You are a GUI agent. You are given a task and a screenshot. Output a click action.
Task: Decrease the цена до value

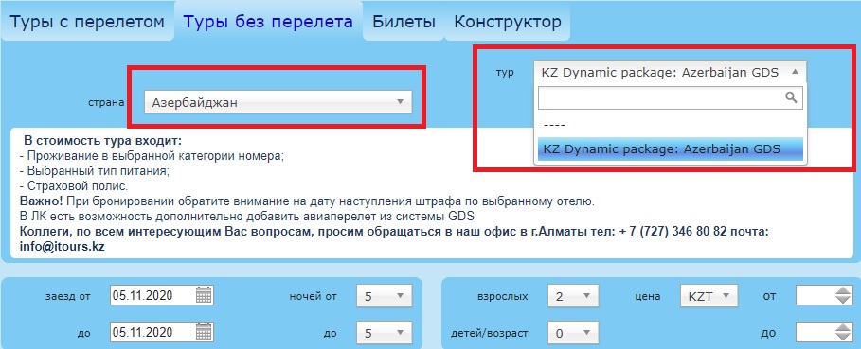pos(843,337)
